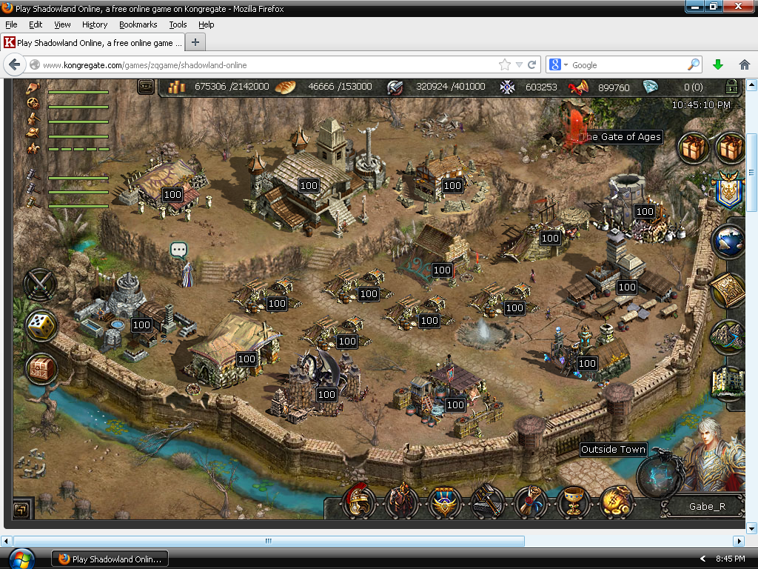Toggle the padlock icon in resource bar
The image size is (758, 569).
(x=731, y=87)
